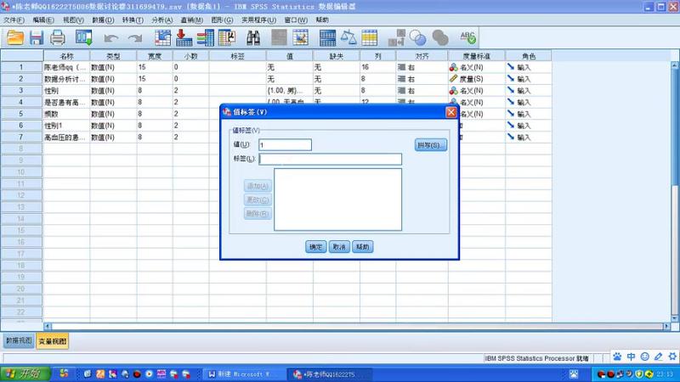This screenshot has width=680, height=382.
Task: Weight cases balance scale icon
Action: [x=348, y=38]
